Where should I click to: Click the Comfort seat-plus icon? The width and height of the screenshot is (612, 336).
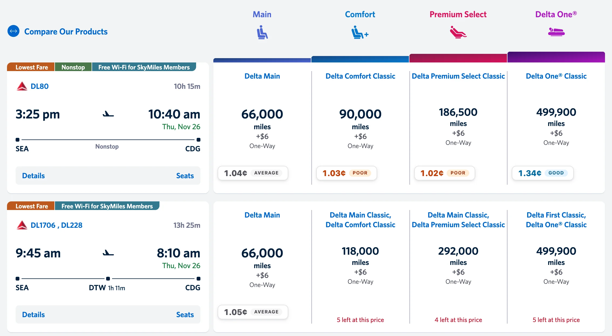tap(360, 32)
